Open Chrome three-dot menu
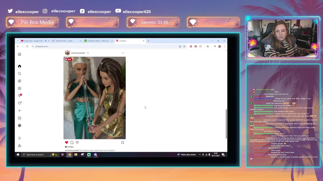Screen dimensions: 323x181 [x=224, y=46]
